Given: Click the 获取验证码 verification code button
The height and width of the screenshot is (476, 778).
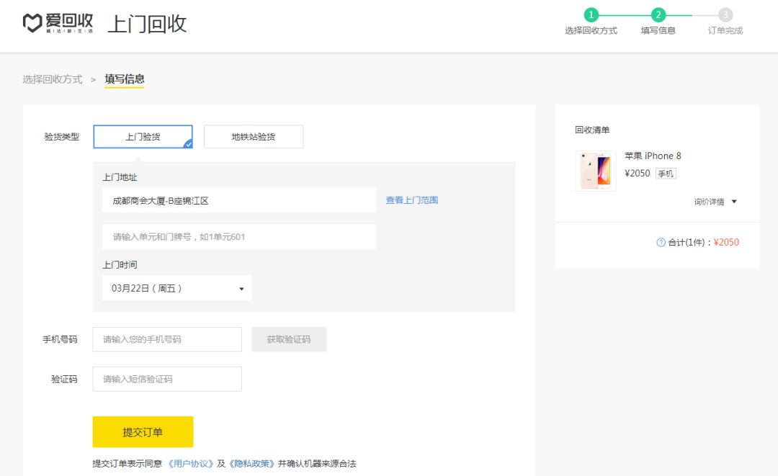Looking at the screenshot, I should (x=289, y=339).
